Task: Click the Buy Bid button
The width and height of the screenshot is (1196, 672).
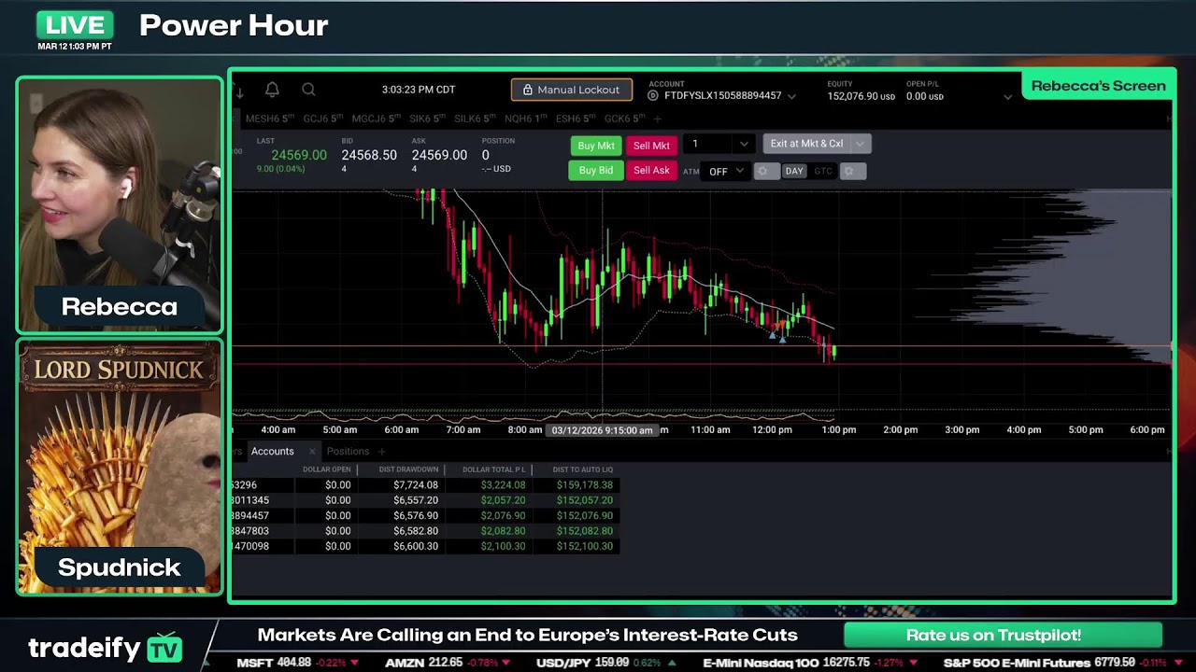Action: (x=595, y=170)
